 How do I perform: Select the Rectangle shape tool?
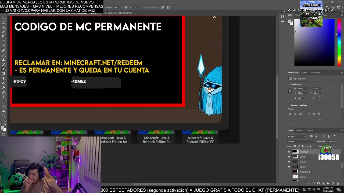(3, 106)
